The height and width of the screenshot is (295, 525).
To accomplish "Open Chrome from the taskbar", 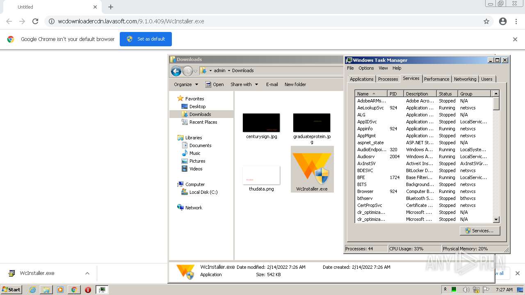I will 74,290.
